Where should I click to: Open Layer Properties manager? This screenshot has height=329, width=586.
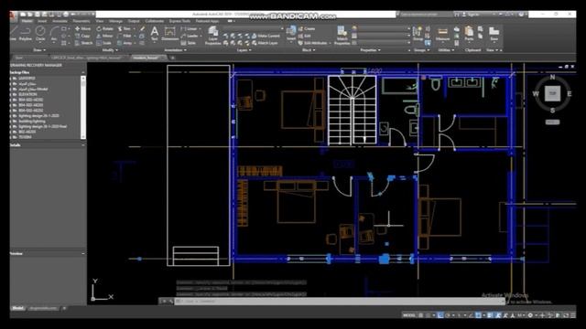(213, 36)
